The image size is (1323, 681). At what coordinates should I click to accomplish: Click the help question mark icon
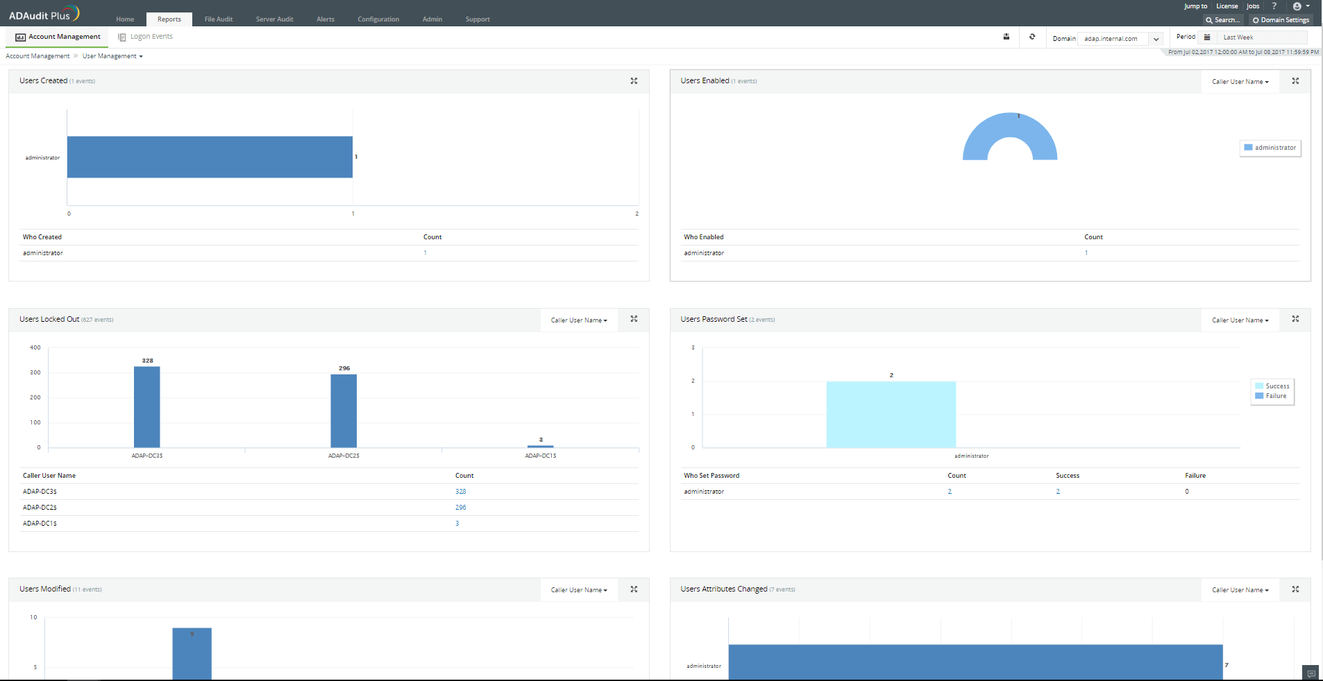pos(1274,6)
